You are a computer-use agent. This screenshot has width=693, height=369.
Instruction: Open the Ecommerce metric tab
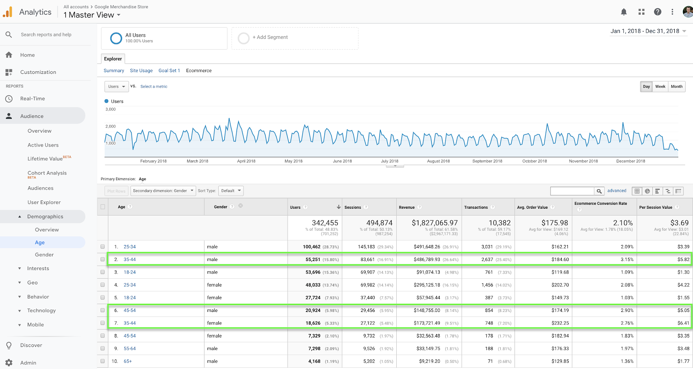click(199, 70)
